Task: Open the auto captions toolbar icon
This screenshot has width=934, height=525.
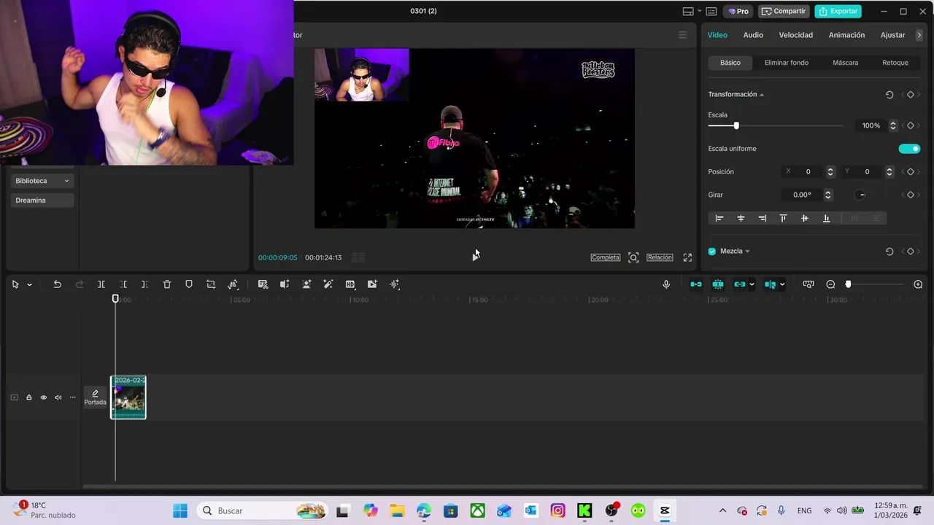Action: tap(263, 284)
